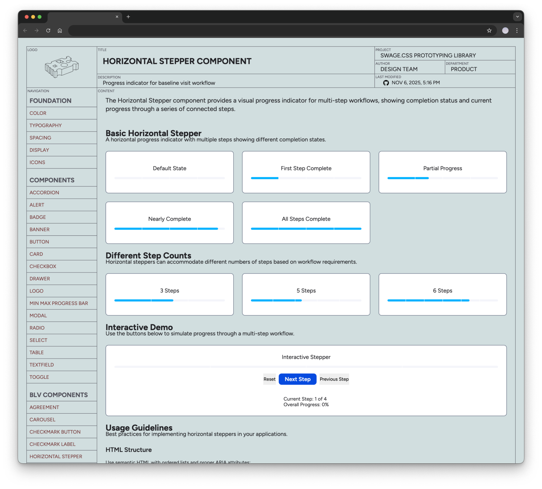The image size is (542, 489).
Task: Click the Default State stepper bar
Action: [x=169, y=178]
